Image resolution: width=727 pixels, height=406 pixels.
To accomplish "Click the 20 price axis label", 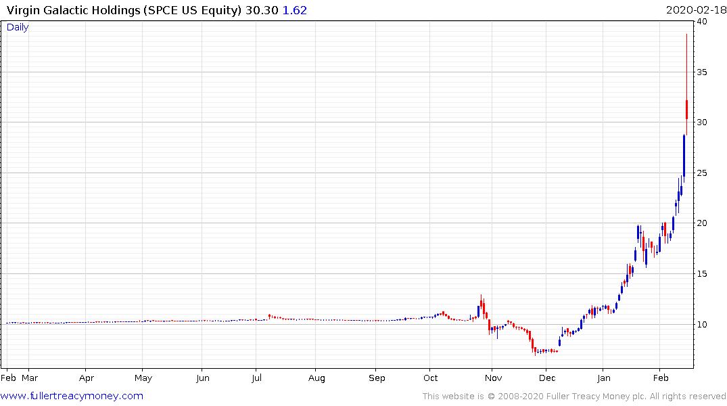I will 702,223.
